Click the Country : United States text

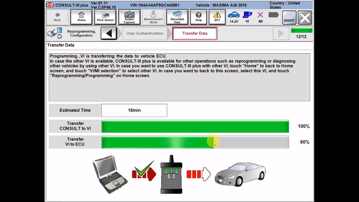pyautogui.click(x=285, y=5)
